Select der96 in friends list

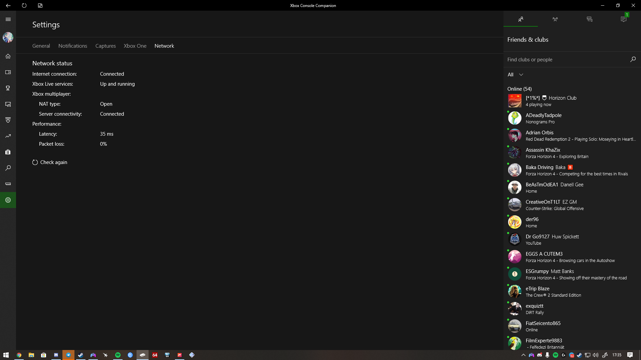pyautogui.click(x=572, y=222)
